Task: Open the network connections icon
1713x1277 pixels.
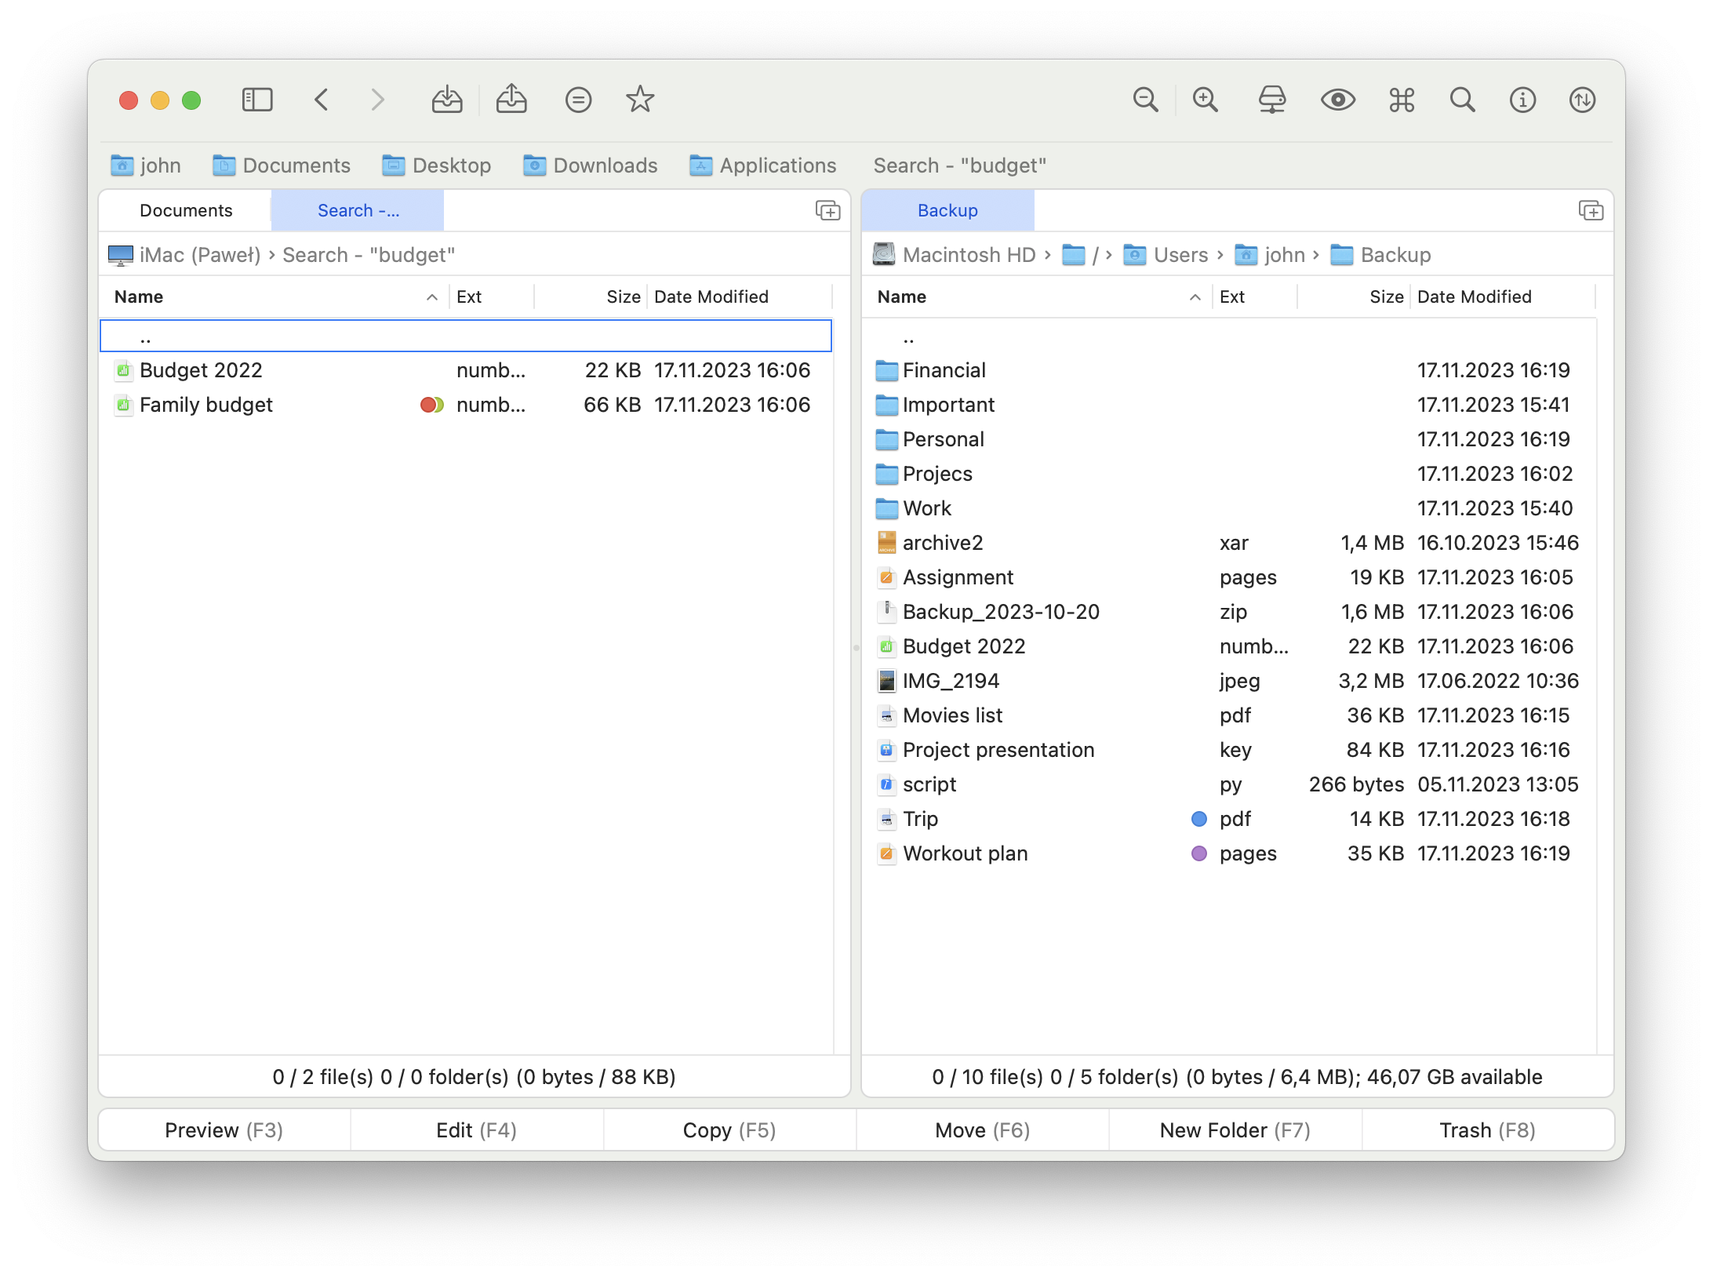Action: tap(1272, 100)
